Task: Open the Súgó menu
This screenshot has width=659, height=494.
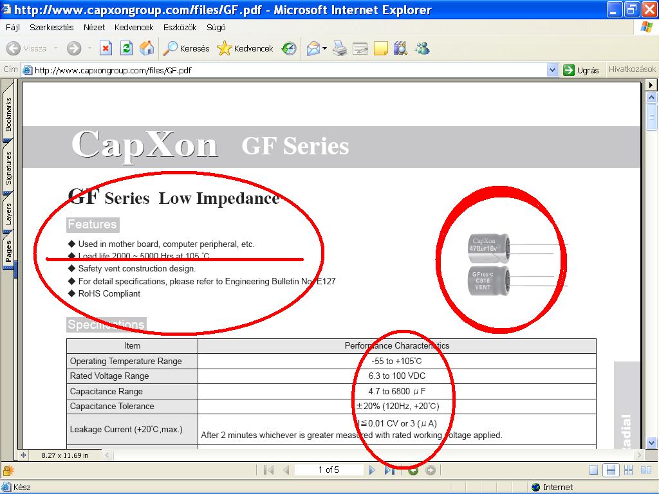Action: click(x=216, y=27)
